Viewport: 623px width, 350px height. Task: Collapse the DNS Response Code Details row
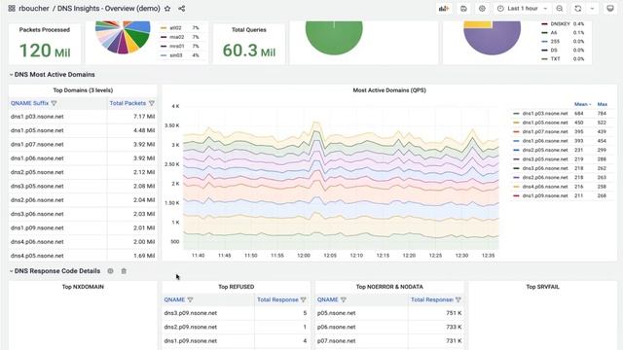pyautogui.click(x=11, y=271)
